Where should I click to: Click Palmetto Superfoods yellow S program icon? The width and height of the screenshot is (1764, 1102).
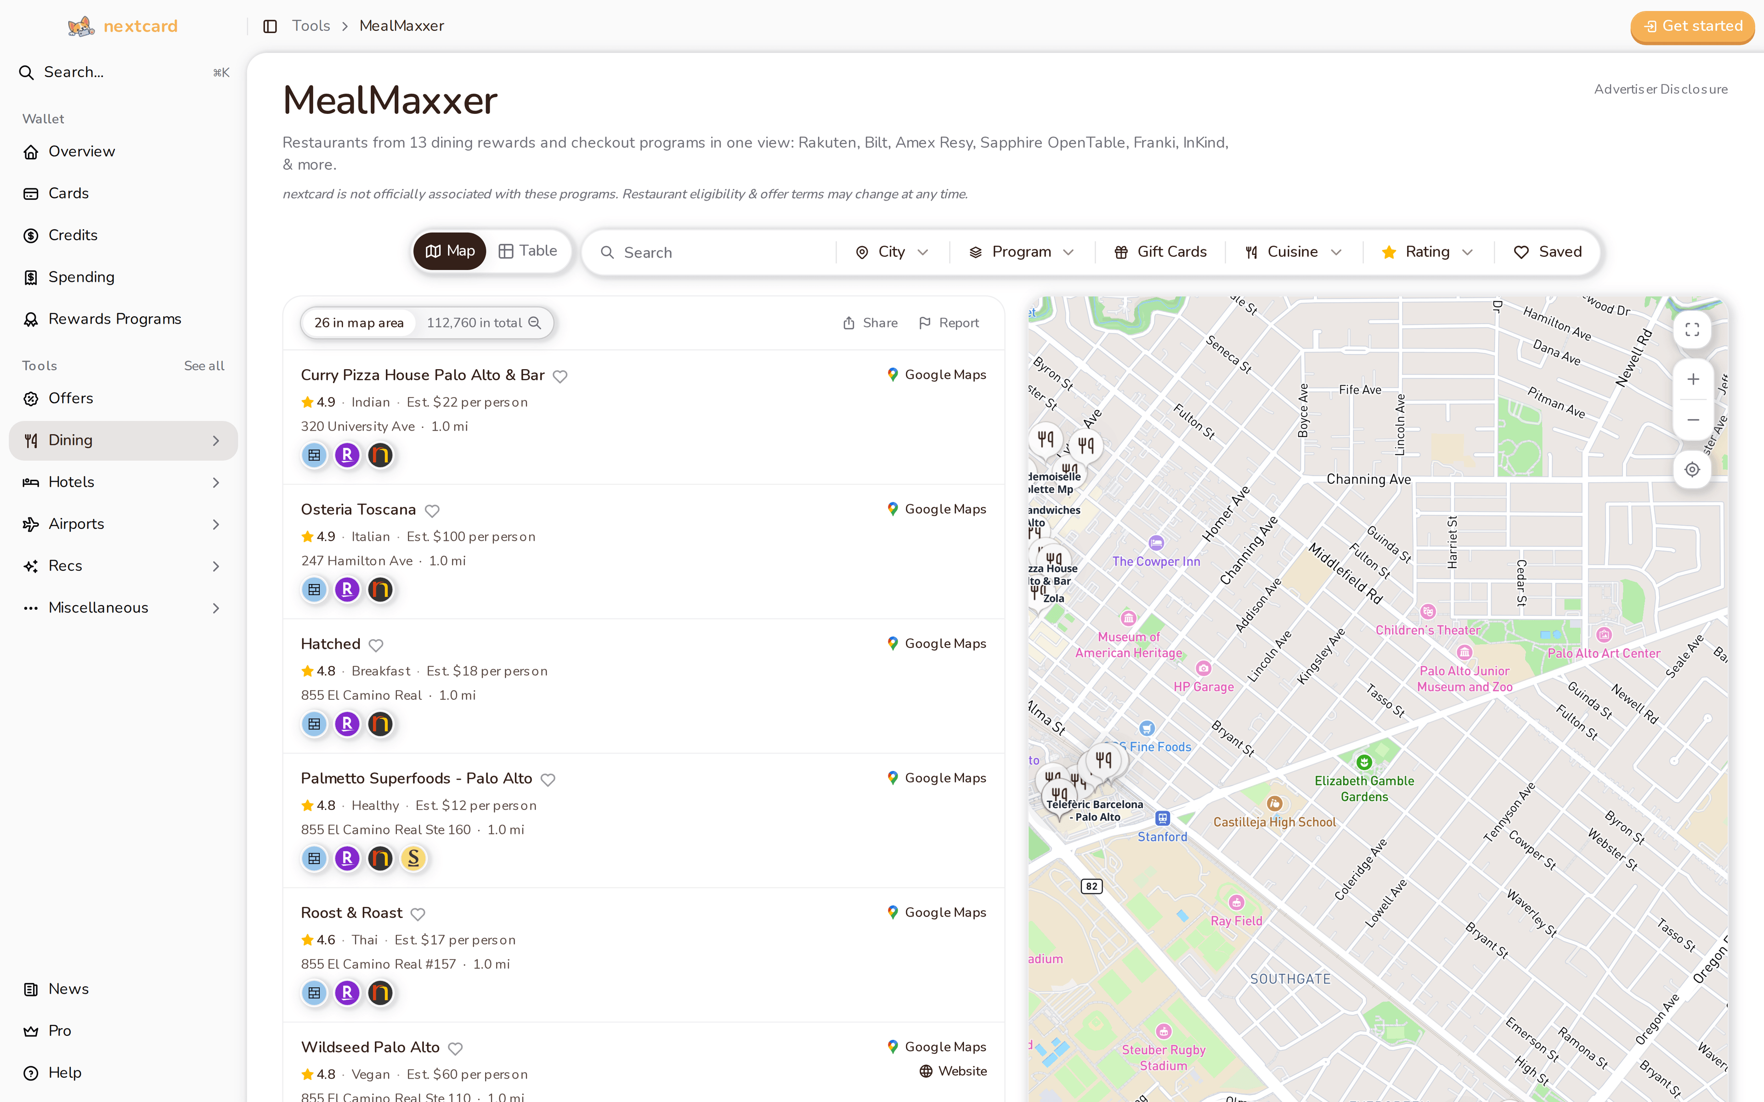pyautogui.click(x=413, y=859)
